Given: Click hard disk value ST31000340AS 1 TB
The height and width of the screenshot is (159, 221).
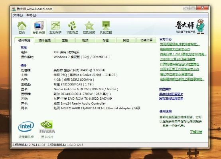Looking at the screenshot, I should point(73,84).
